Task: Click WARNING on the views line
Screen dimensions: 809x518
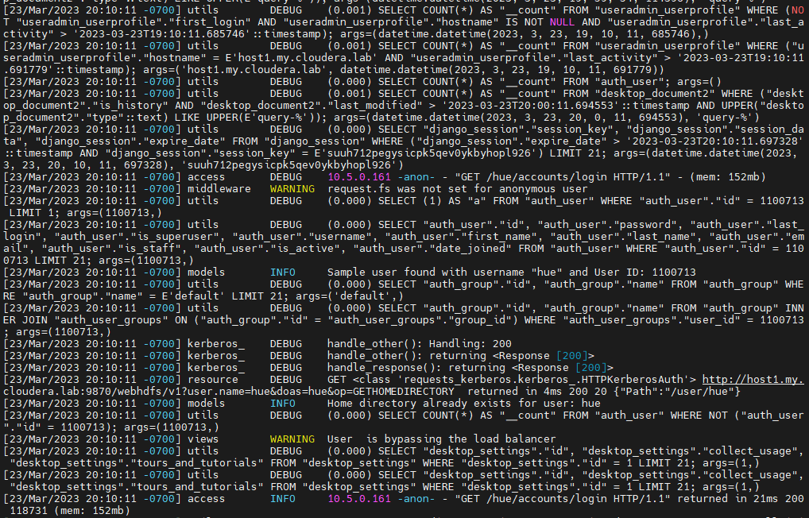Action: pyautogui.click(x=292, y=439)
